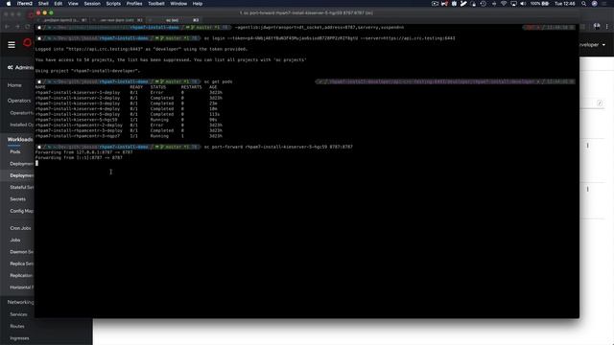Click the battery status icon
The width and height of the screenshot is (614, 345).
[x=545, y=4]
